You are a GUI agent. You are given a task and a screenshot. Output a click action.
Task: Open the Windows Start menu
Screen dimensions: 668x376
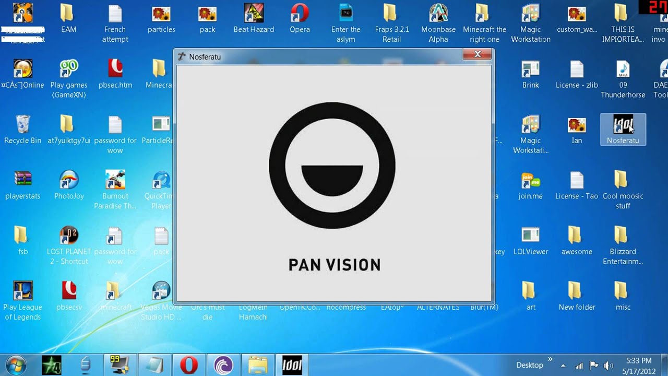(15, 365)
